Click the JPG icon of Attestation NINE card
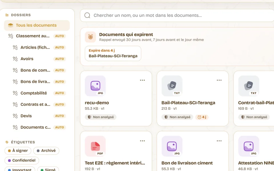The width and height of the screenshot is (274, 171). (x=249, y=146)
